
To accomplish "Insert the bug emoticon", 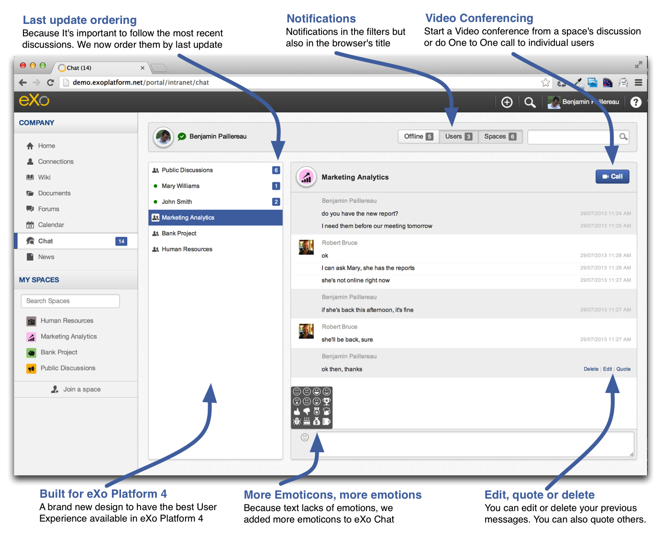I will coord(297,421).
